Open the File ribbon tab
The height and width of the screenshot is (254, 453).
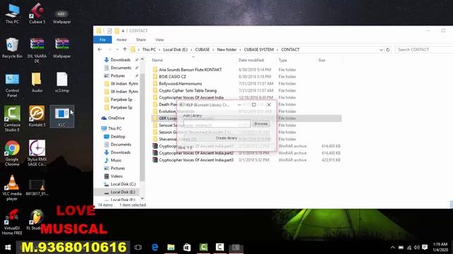(x=103, y=40)
